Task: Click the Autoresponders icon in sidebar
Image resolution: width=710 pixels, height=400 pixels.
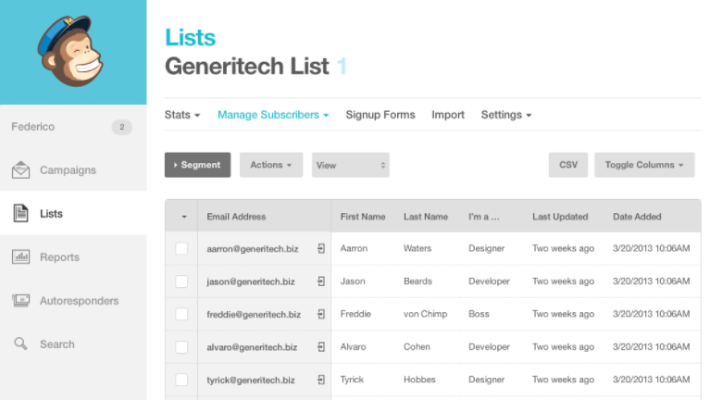Action: pyautogui.click(x=20, y=301)
